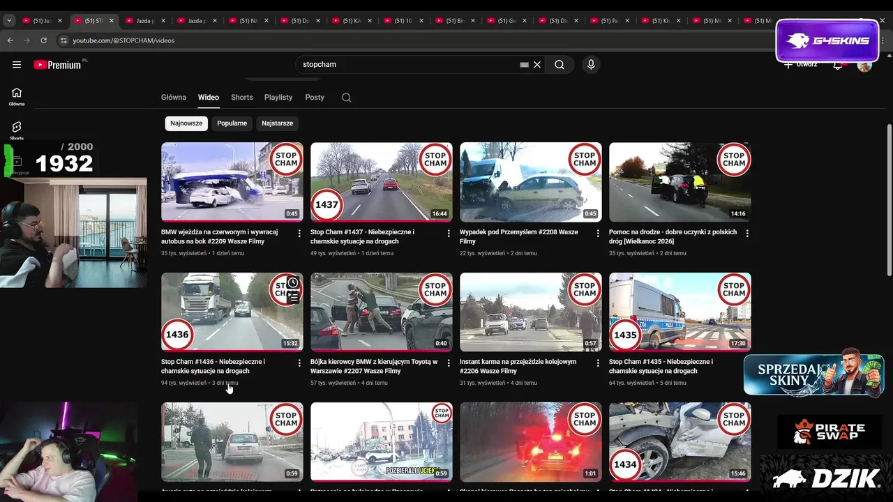
Task: Clear the stopcham search text
Action: (x=537, y=65)
